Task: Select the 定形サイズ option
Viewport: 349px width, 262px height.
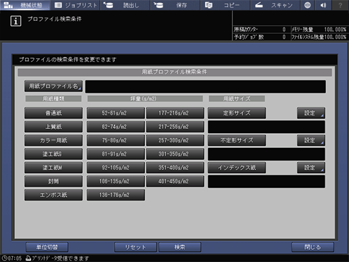Action: pyautogui.click(x=237, y=113)
